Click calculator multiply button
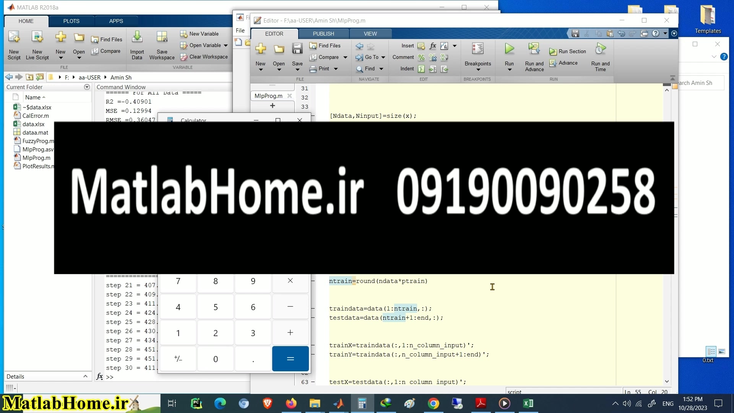Screen dimensions: 734x413 pos(290,281)
